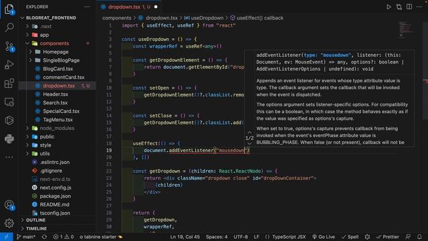Open Search.tsx file
This screenshot has height=241, width=428.
(x=55, y=102)
